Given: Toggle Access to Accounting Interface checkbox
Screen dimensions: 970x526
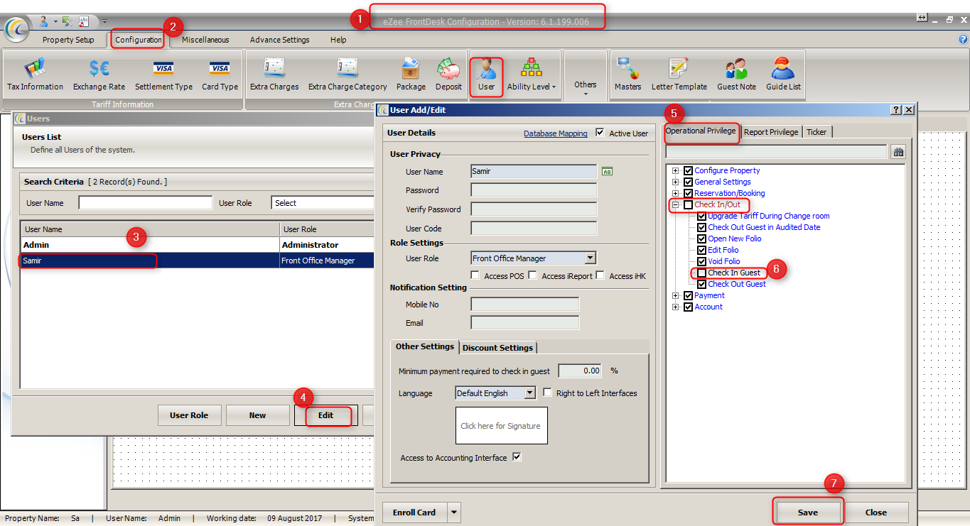Looking at the screenshot, I should [517, 457].
